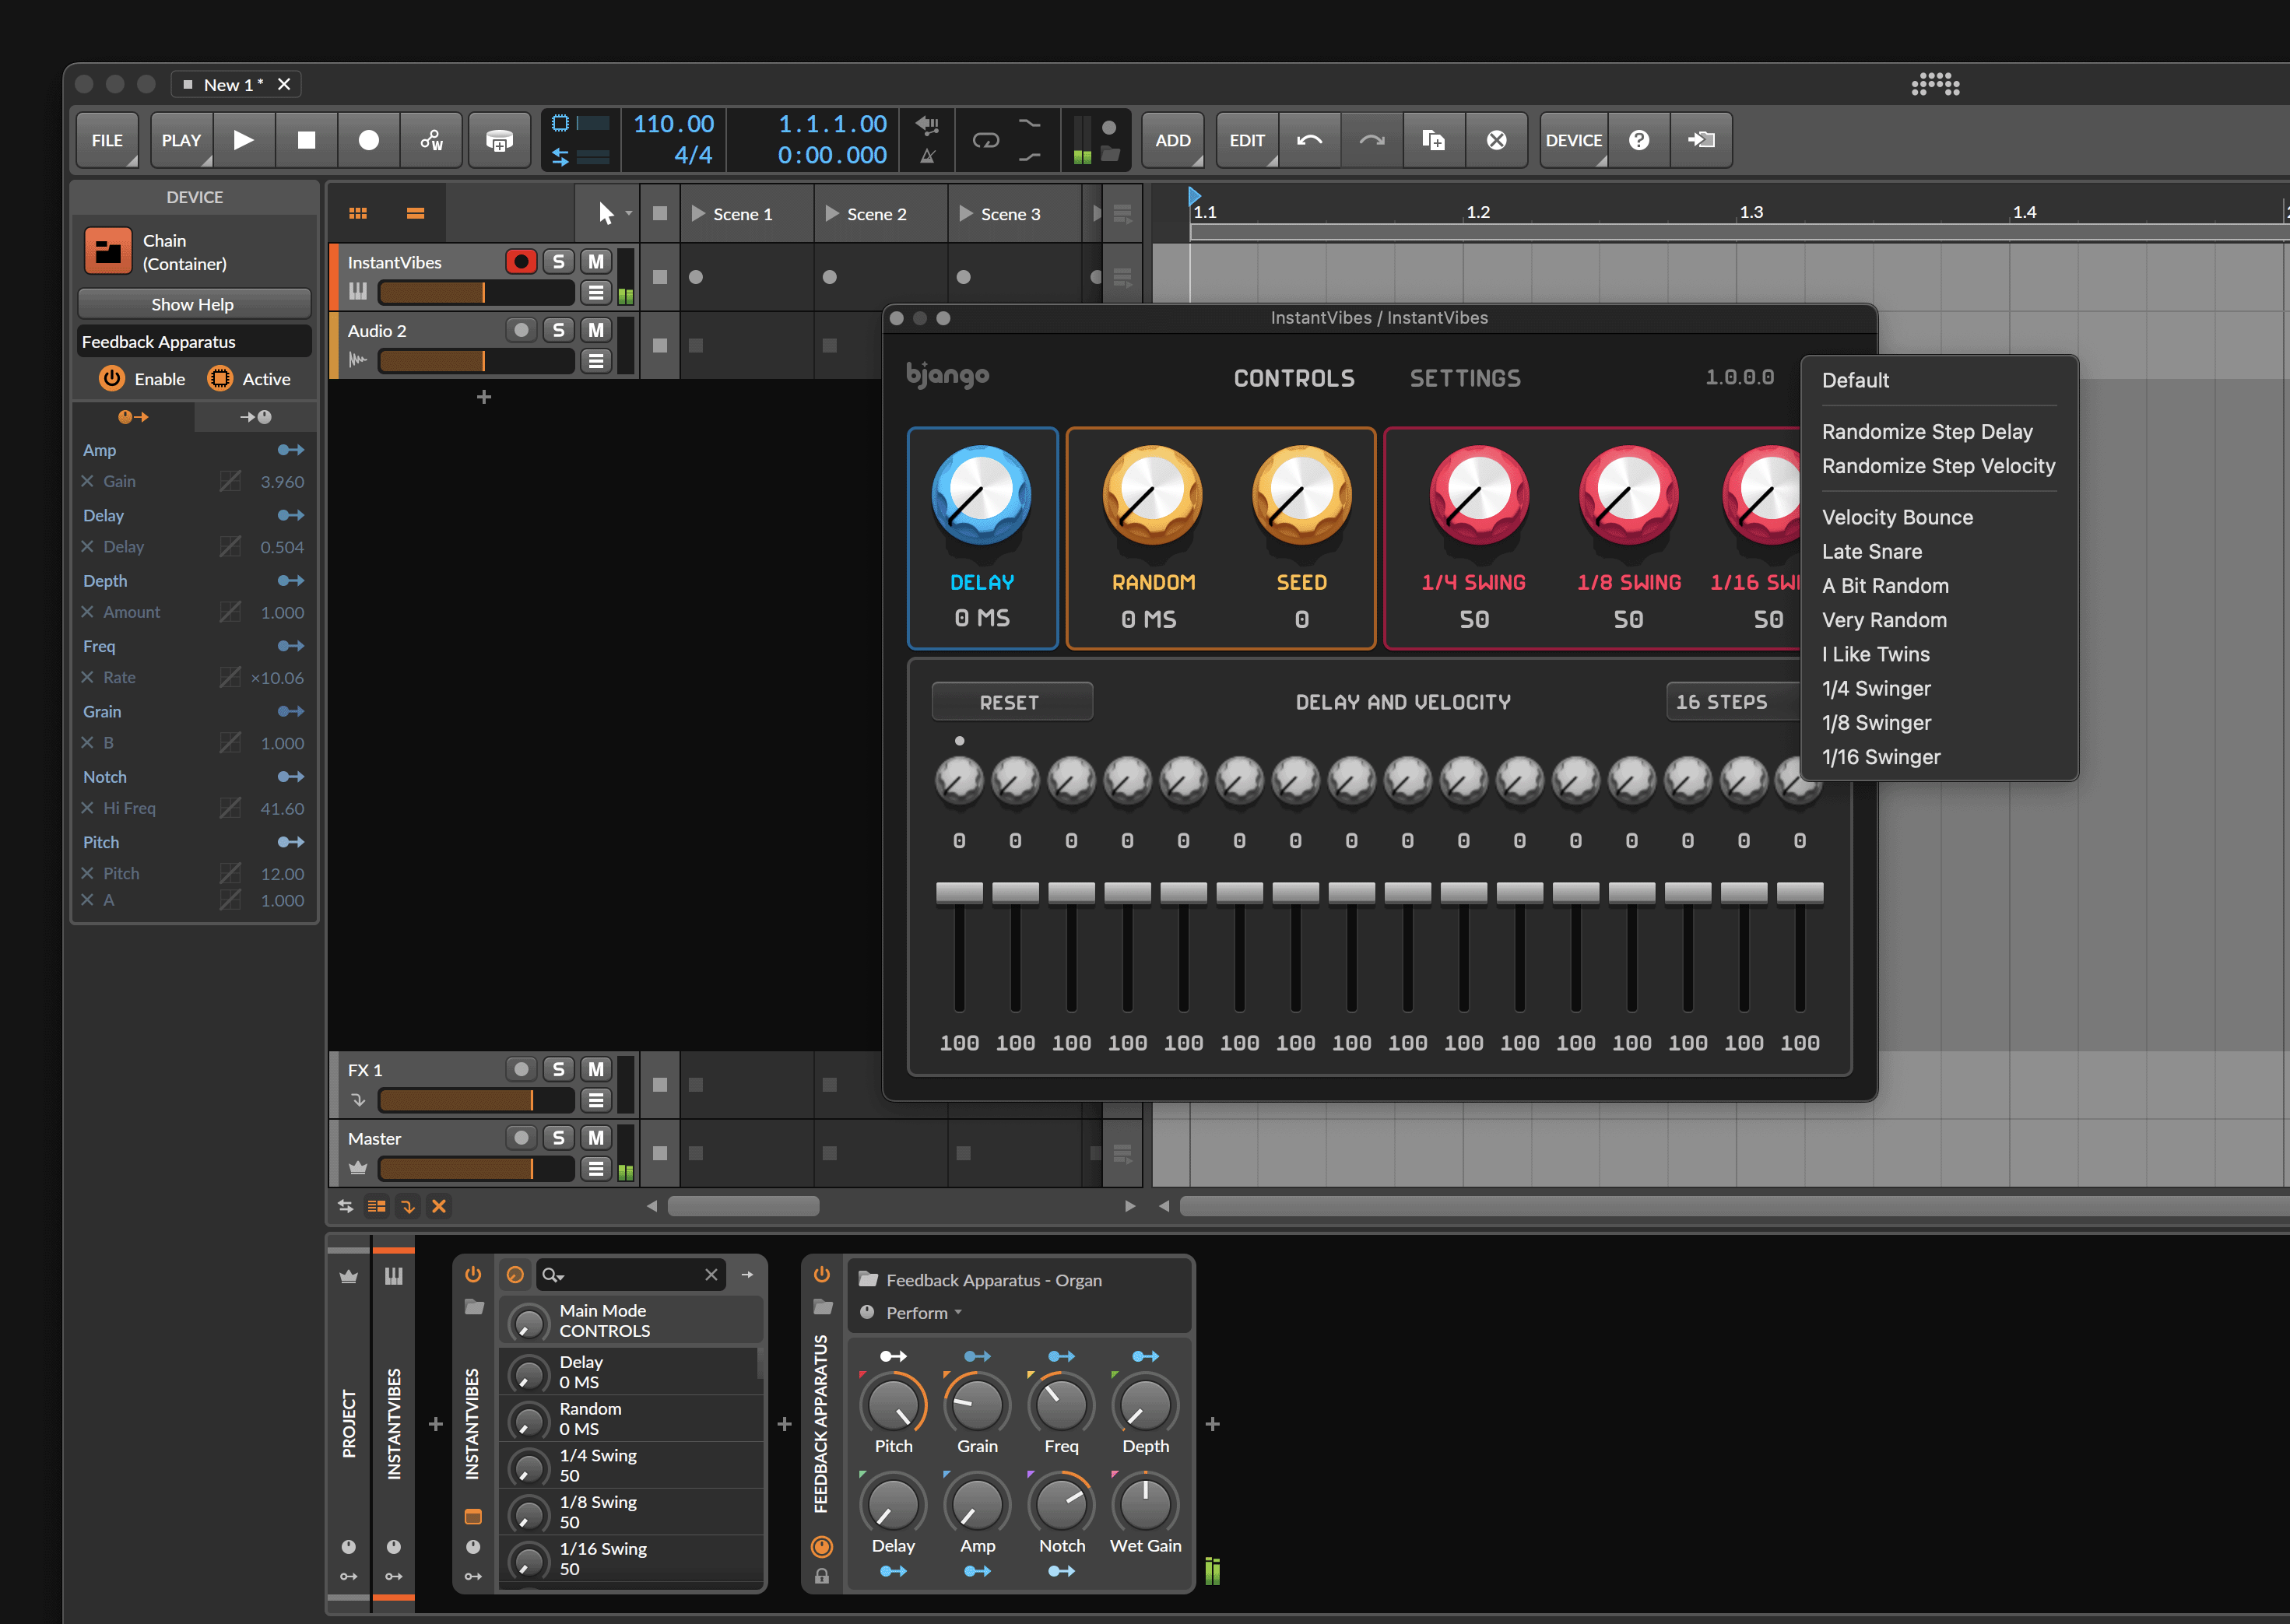Select the Randomize Step Delay menu item
Screen dimensions: 2290x1624
[x=1927, y=432]
